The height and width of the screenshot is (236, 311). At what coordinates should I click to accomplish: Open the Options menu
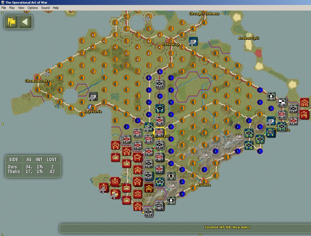click(33, 8)
